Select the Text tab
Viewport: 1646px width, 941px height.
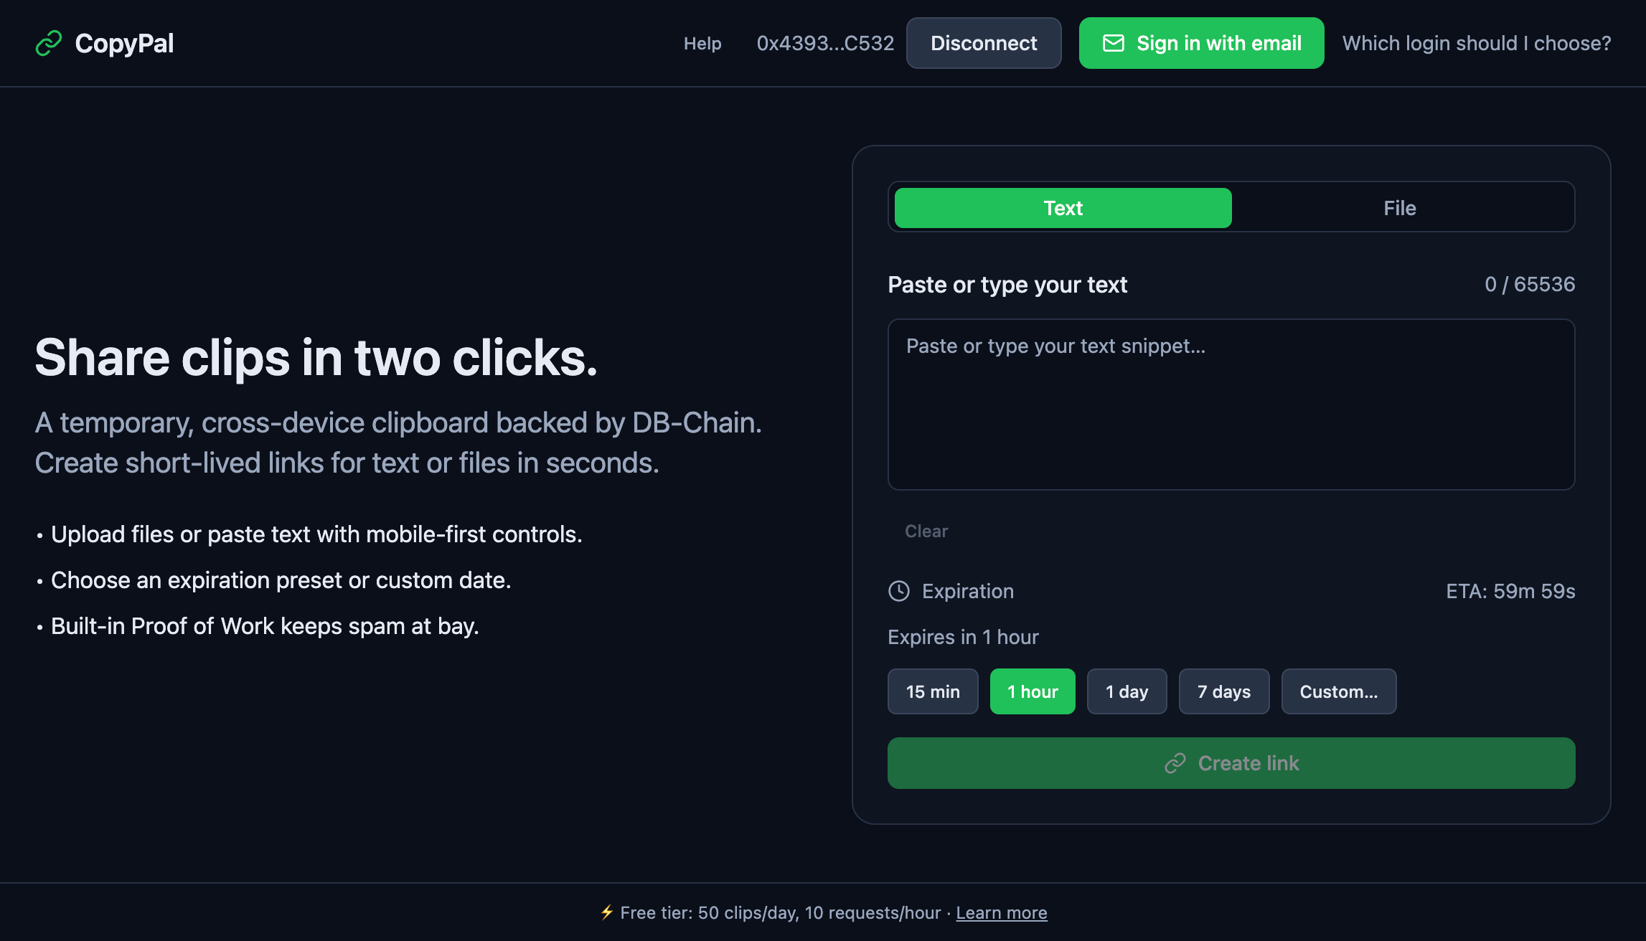[x=1063, y=207]
